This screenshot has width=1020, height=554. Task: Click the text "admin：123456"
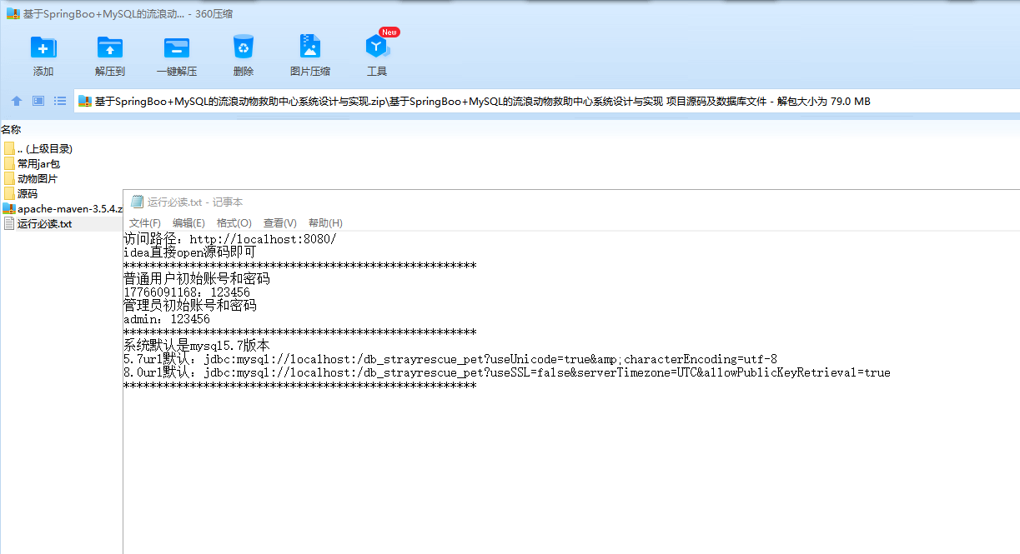coord(167,319)
